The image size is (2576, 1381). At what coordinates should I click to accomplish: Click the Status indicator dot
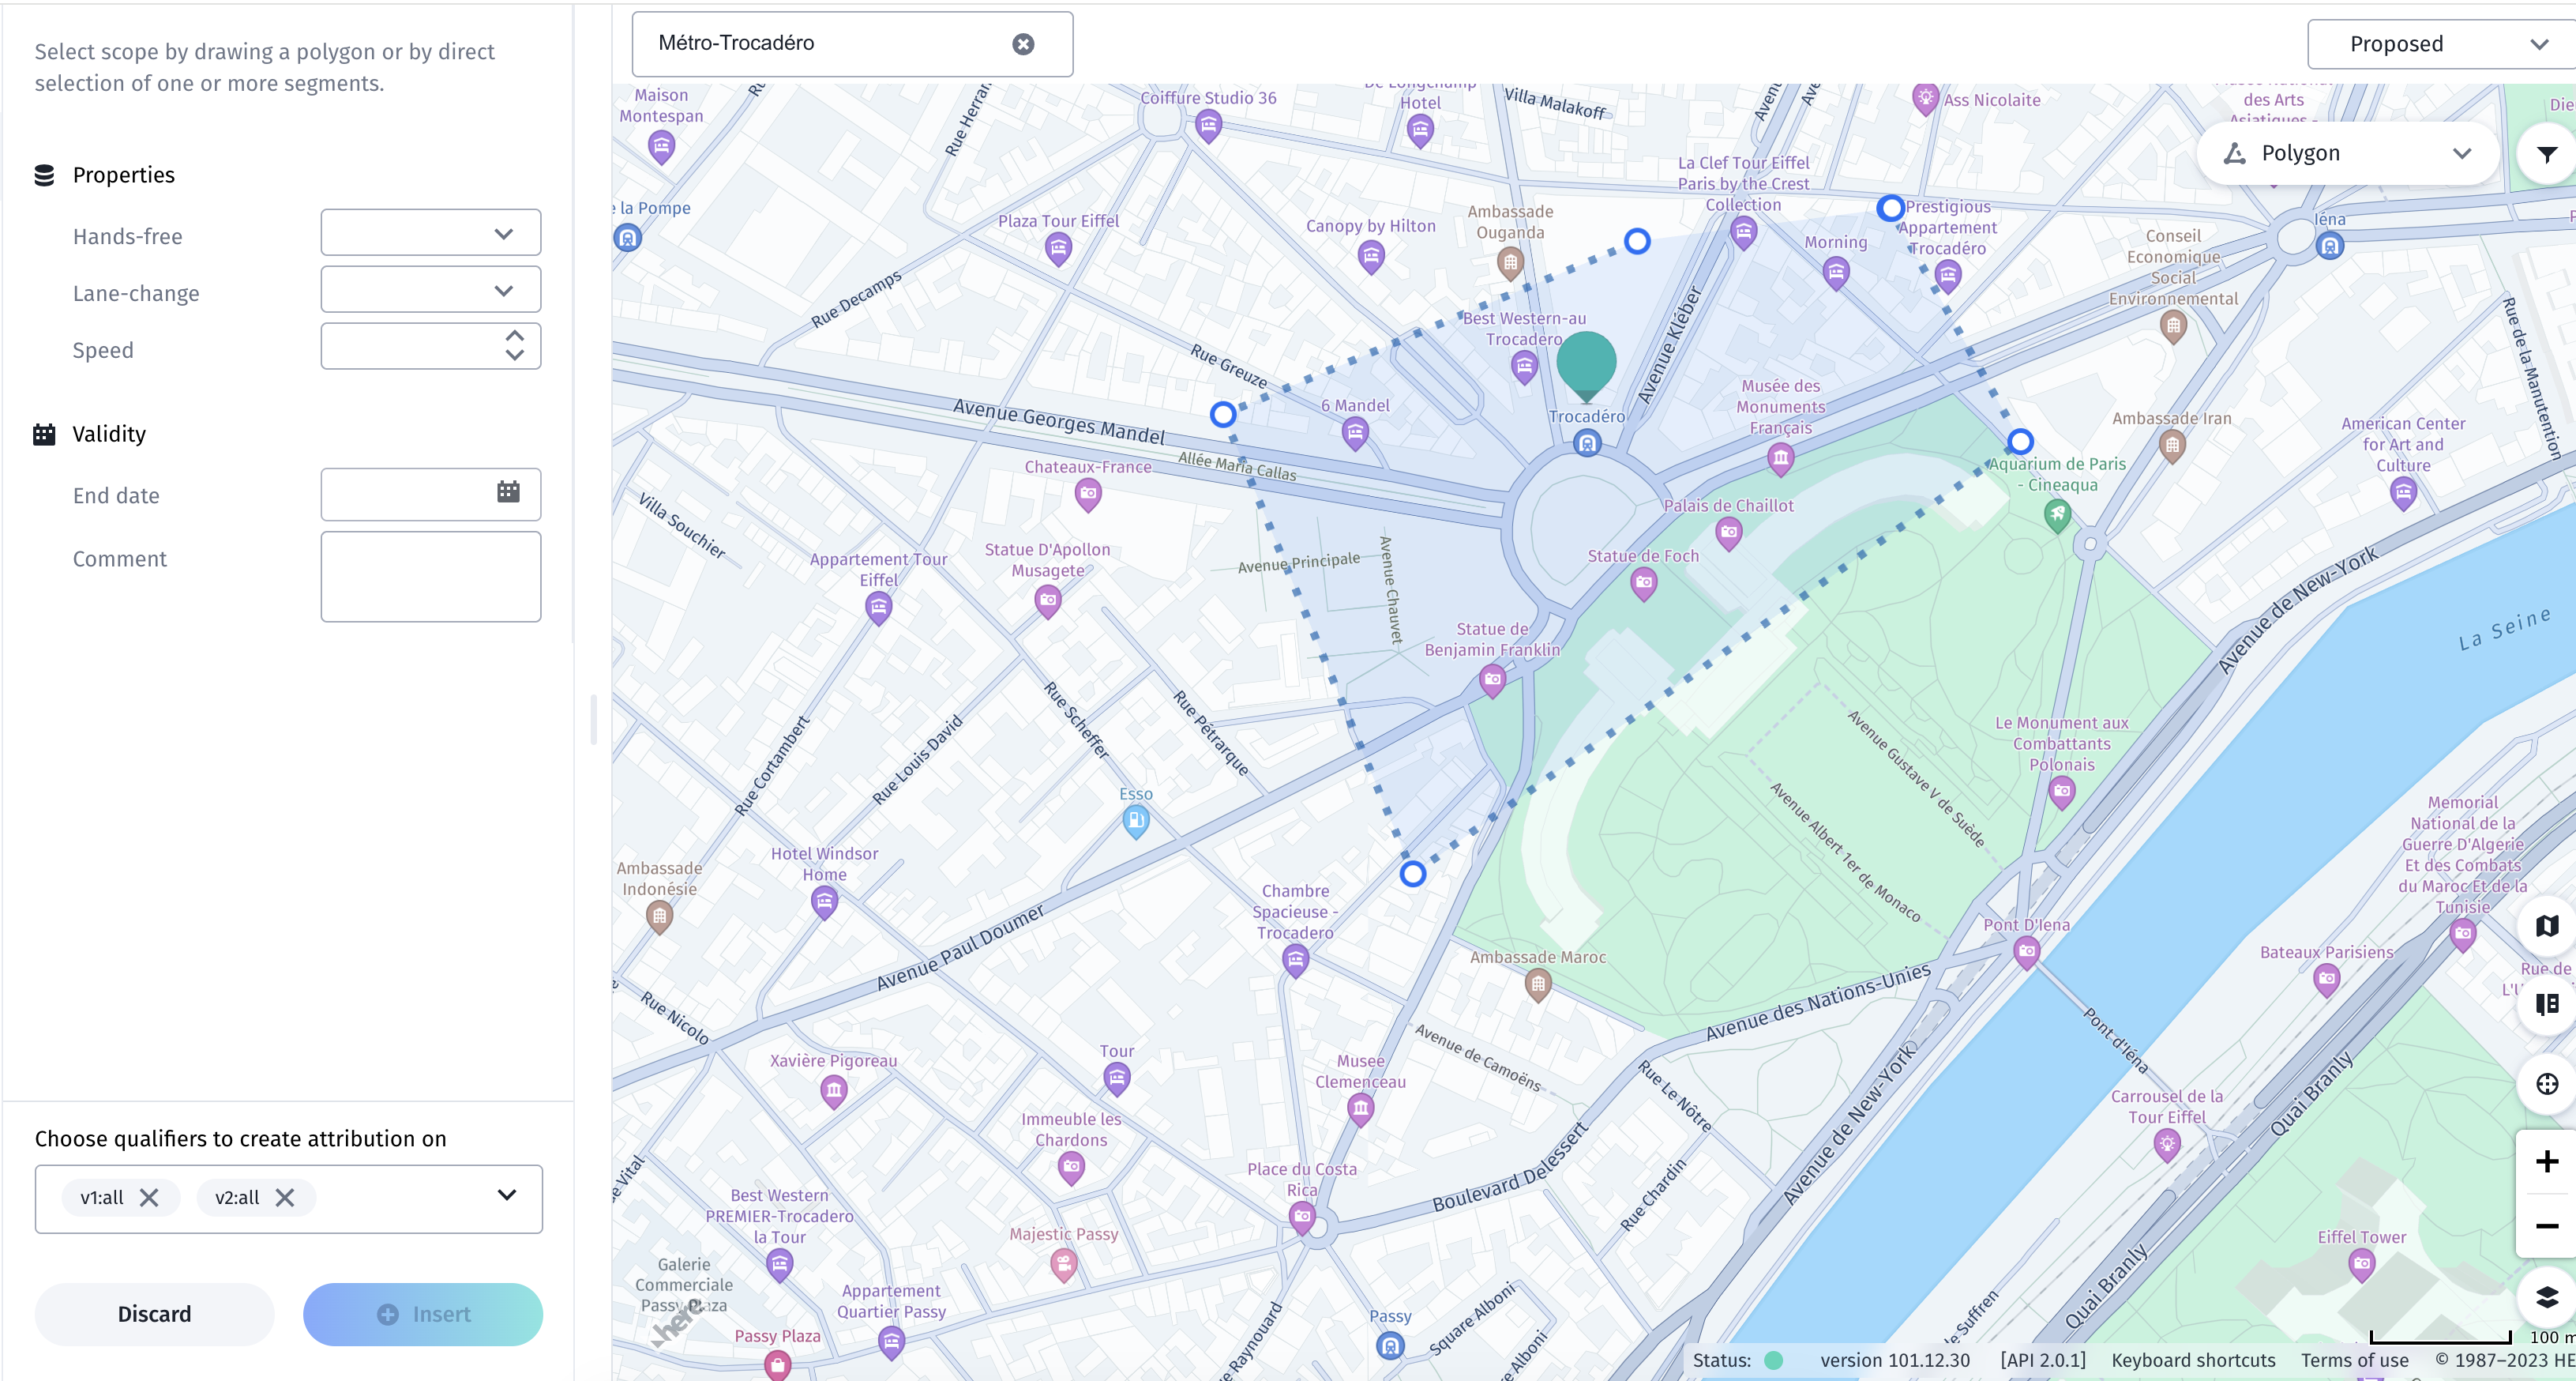pos(1774,1360)
